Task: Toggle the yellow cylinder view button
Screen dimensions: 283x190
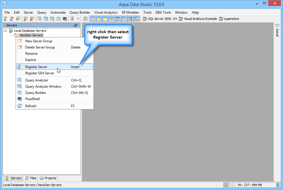Action: pos(105,19)
